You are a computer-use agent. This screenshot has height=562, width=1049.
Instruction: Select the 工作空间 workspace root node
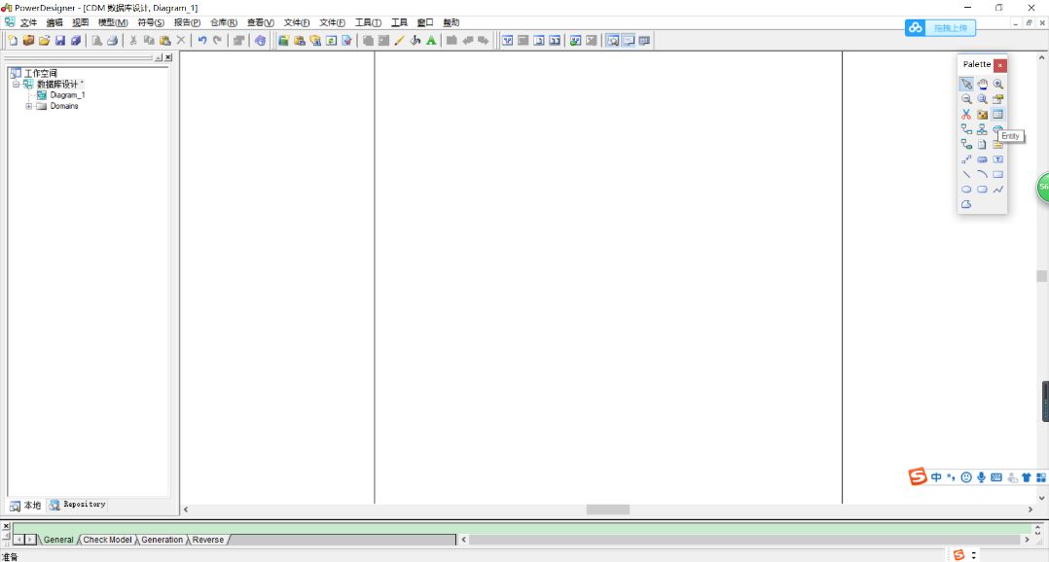40,74
